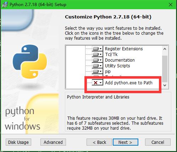This screenshot has height=152, width=177.
Task: Select the Utility Scripts tree label
Action: [117, 66]
